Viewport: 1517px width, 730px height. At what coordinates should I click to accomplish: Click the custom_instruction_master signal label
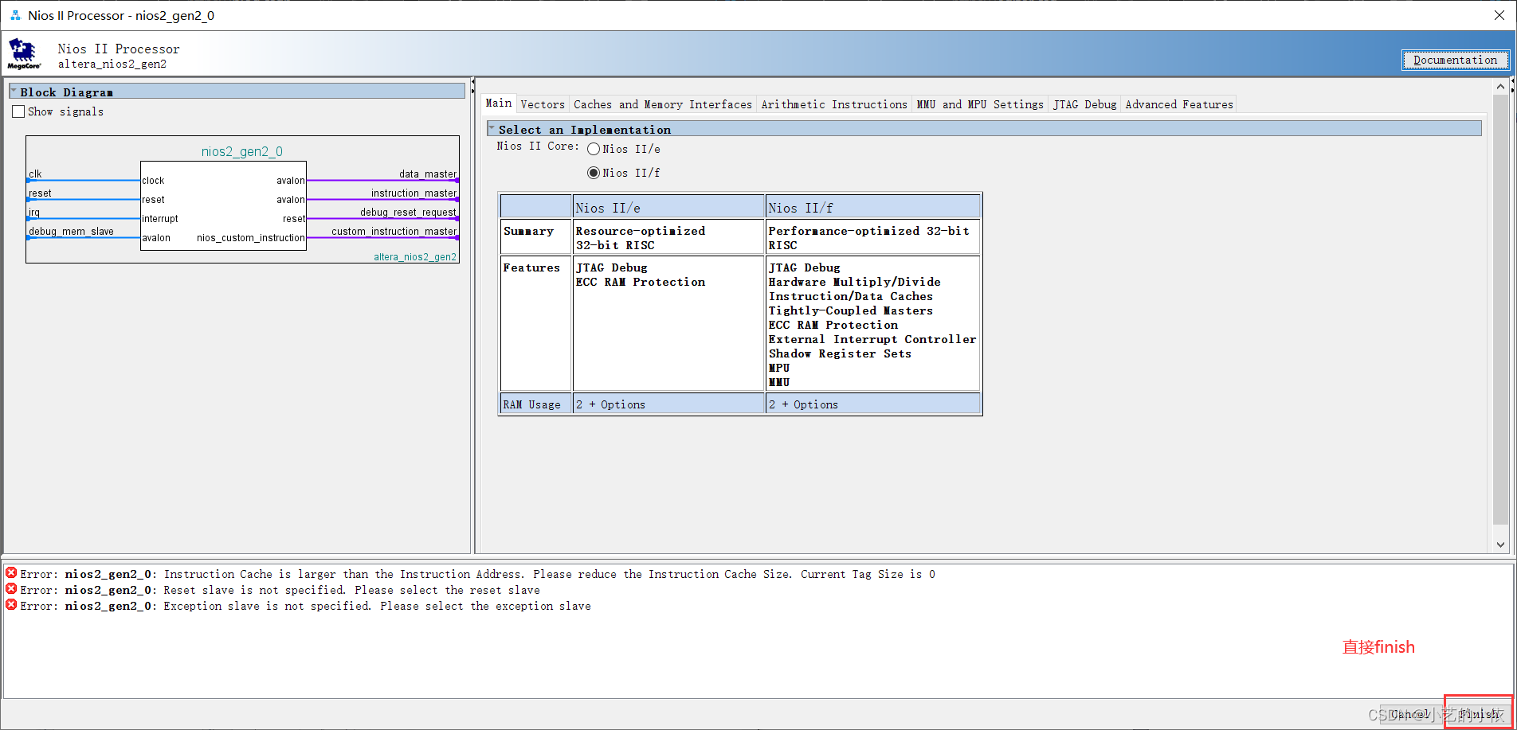(x=394, y=231)
